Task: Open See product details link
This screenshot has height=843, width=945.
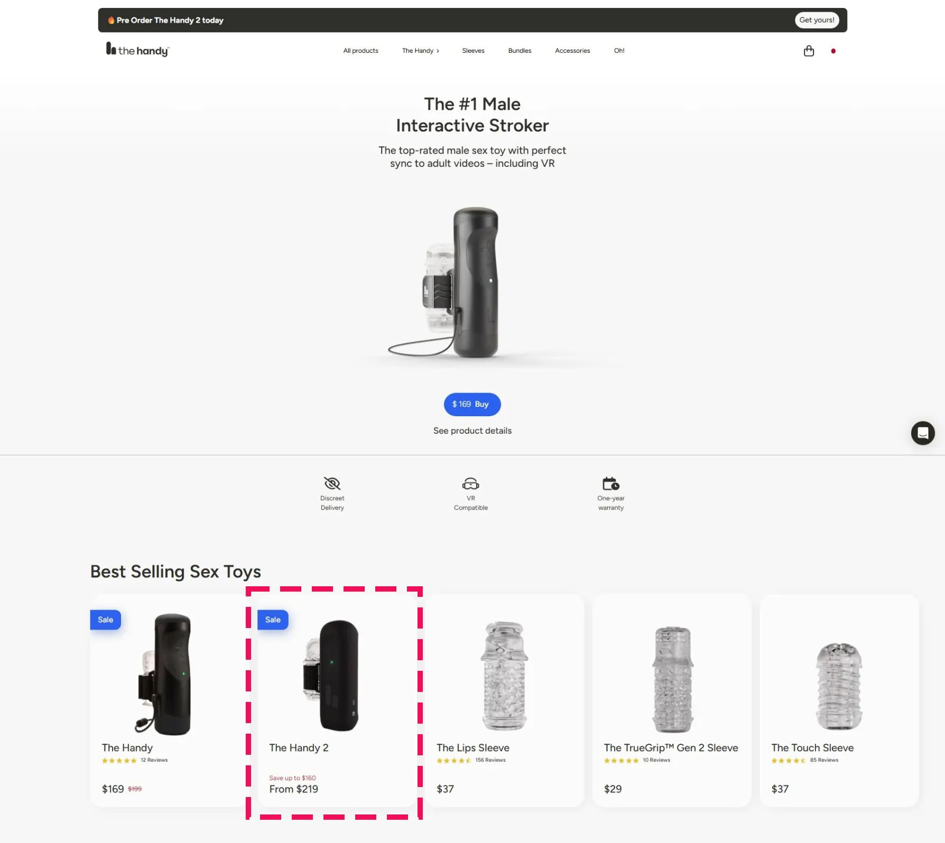Action: (472, 430)
